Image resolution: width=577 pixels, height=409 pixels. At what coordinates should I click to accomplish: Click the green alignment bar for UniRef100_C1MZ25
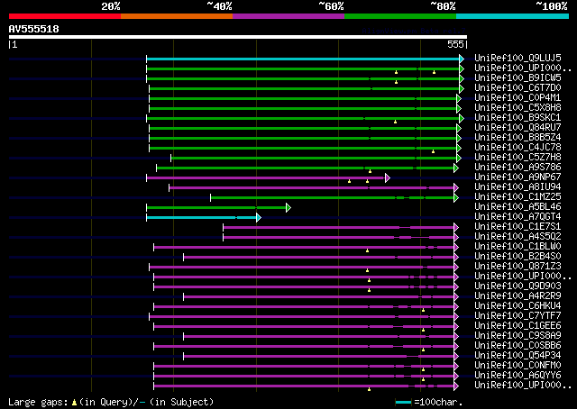pos(333,198)
